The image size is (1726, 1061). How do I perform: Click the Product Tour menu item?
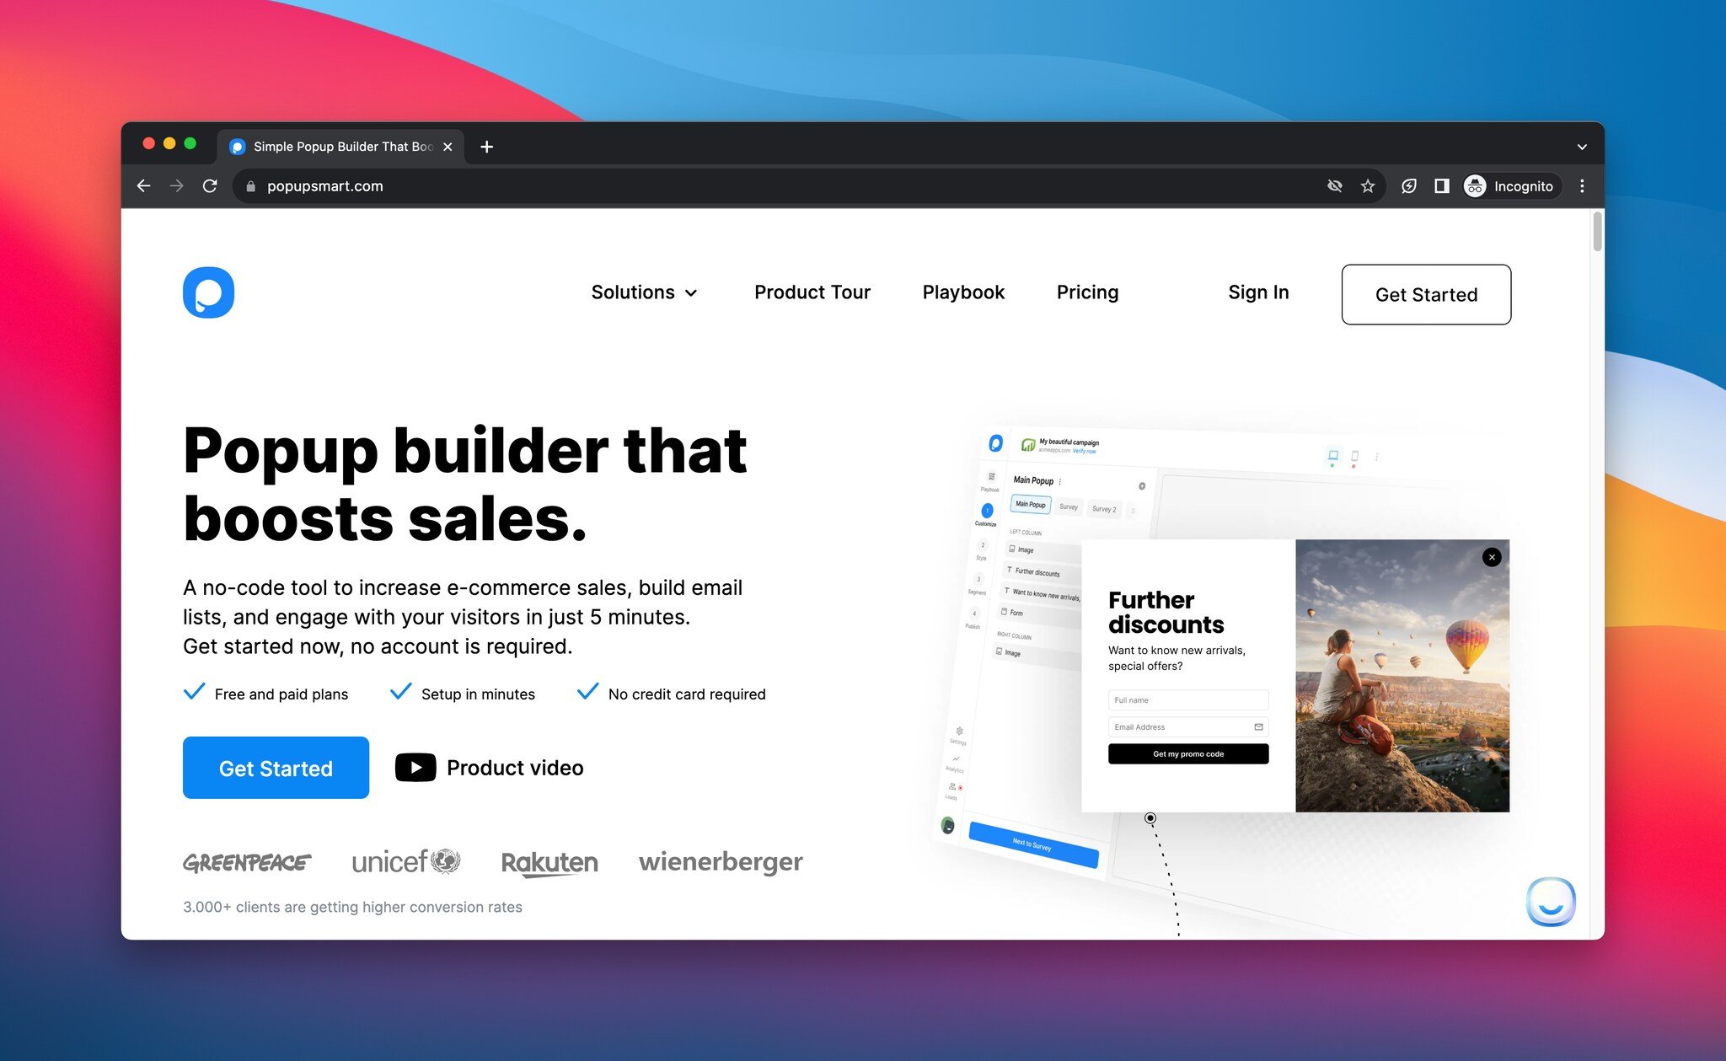point(812,292)
